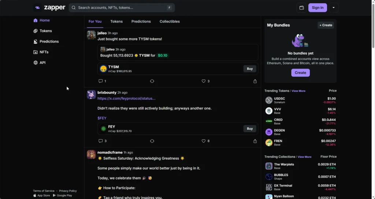Open CRED trending token
Image resolution: width=375 pixels, height=199 pixels.
coord(300,121)
